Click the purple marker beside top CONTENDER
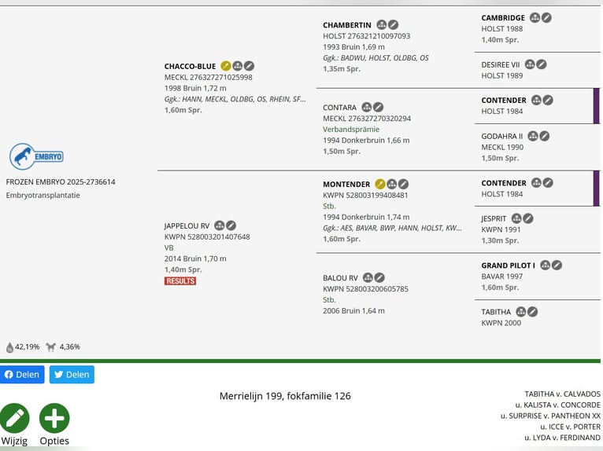Viewport: 603px width, 451px height. [596, 106]
